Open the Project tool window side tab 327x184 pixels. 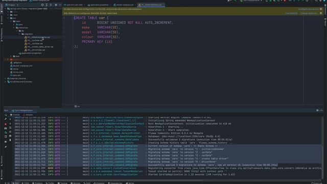[x=2, y=8]
